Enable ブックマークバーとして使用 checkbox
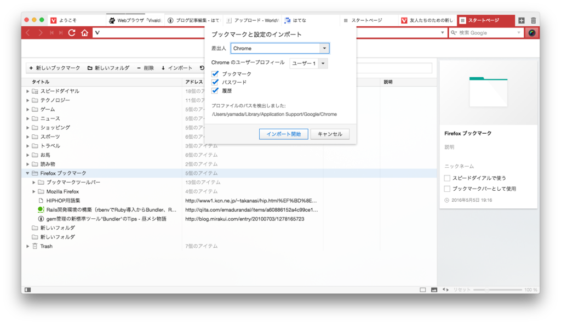Screen dimensions: 561x324 tap(447, 189)
